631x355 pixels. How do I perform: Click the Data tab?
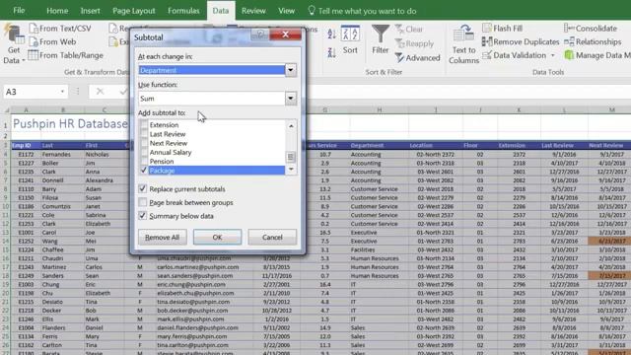pos(221,11)
